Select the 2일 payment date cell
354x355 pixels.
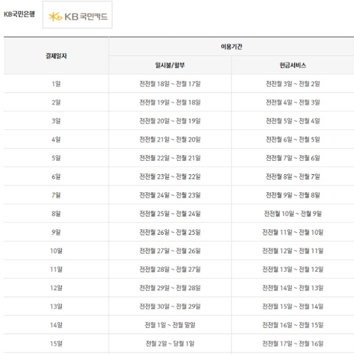[x=56, y=102]
